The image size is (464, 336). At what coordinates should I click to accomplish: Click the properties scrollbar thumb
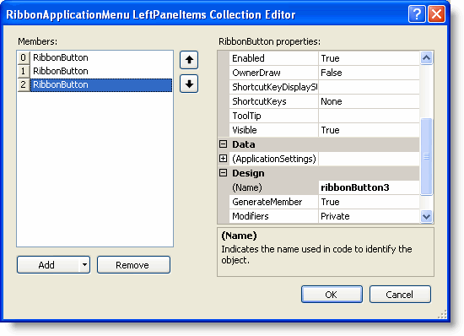click(x=426, y=156)
